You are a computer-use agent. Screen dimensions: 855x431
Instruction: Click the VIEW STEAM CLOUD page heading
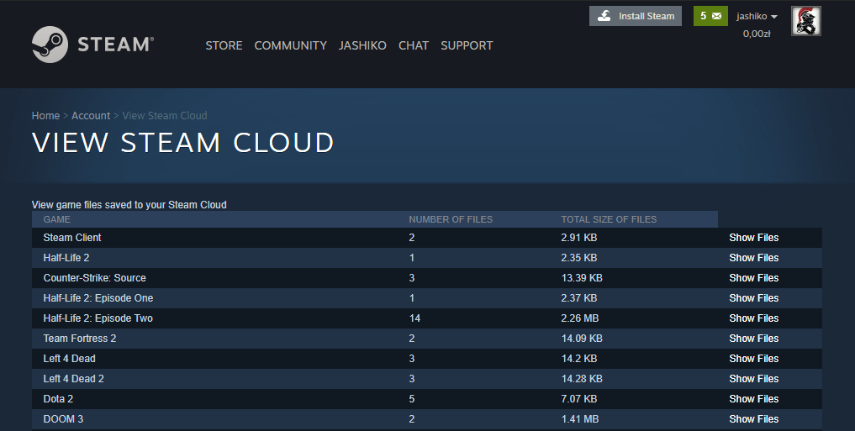pos(182,143)
